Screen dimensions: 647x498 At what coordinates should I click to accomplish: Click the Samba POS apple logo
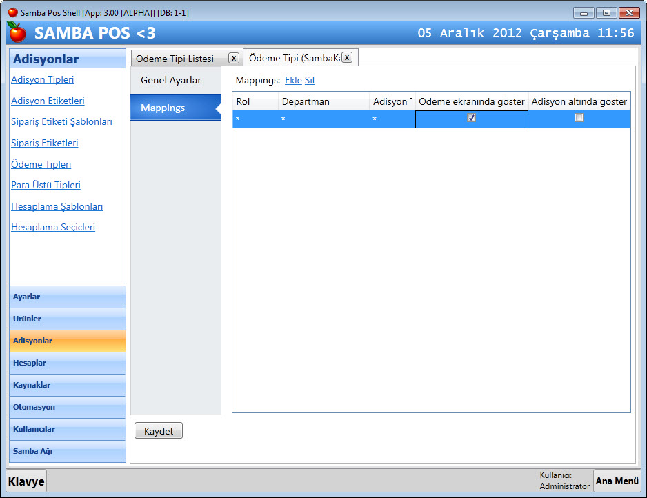coord(17,32)
